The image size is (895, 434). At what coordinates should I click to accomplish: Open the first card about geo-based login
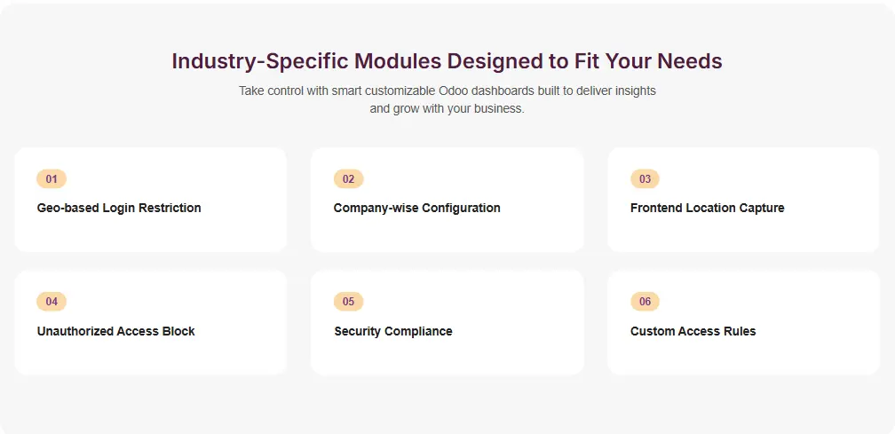coord(150,231)
